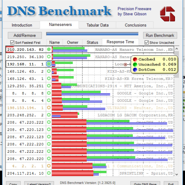Click the list scrollbar up arrow

point(177,49)
